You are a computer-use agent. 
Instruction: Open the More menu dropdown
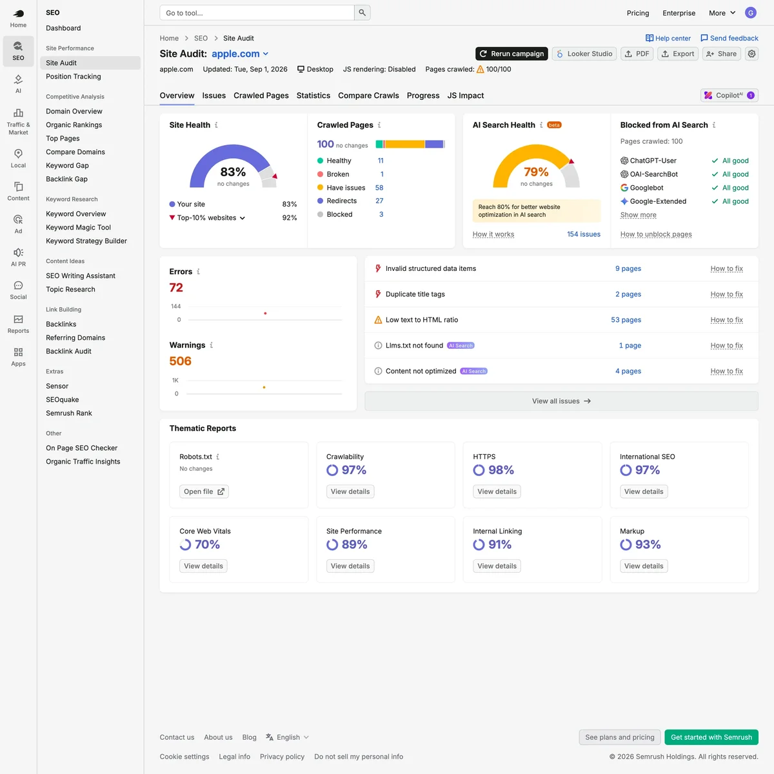[722, 13]
